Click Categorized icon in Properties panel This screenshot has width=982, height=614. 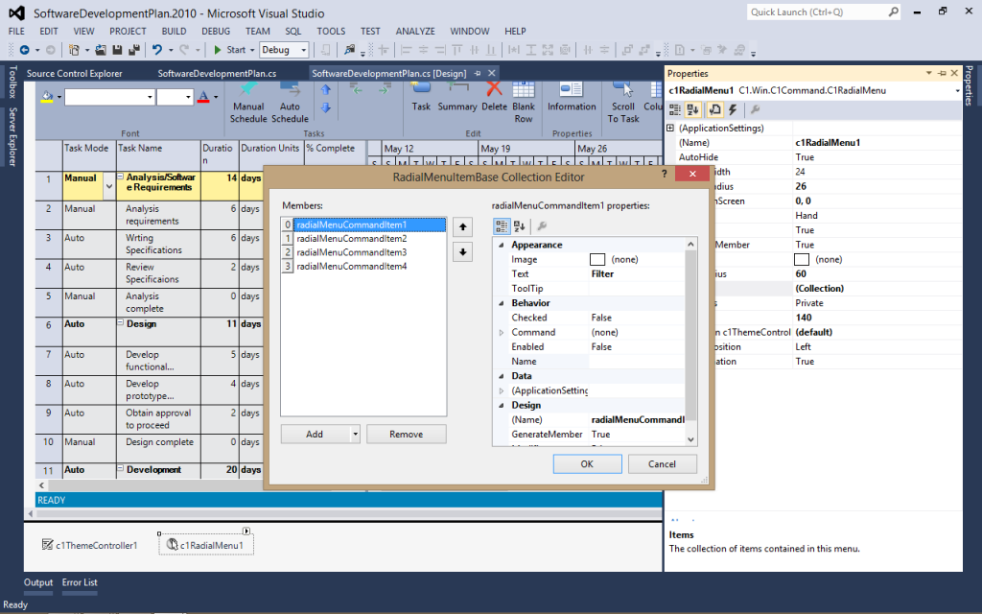[674, 109]
